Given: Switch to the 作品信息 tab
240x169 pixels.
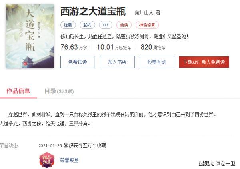Looking at the screenshot, I should 18,91.
